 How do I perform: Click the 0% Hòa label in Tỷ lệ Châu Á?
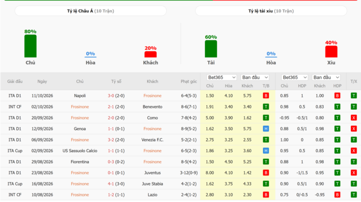(x=91, y=54)
